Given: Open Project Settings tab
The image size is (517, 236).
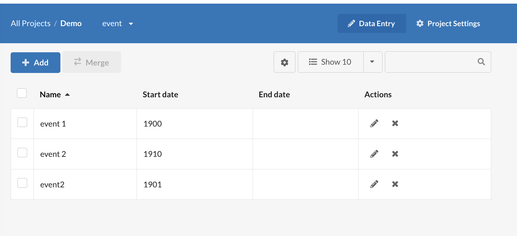Looking at the screenshot, I should click(448, 24).
